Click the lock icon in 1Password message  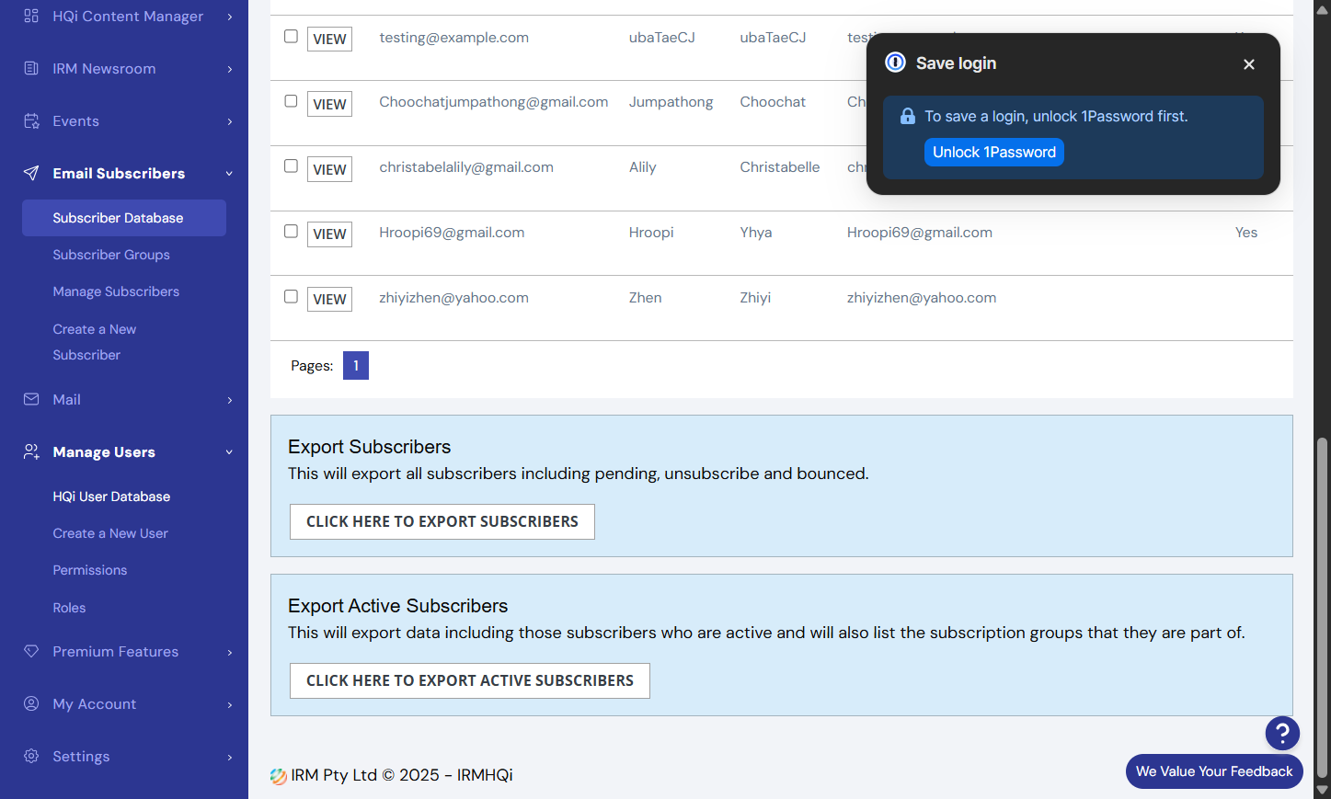click(x=908, y=116)
